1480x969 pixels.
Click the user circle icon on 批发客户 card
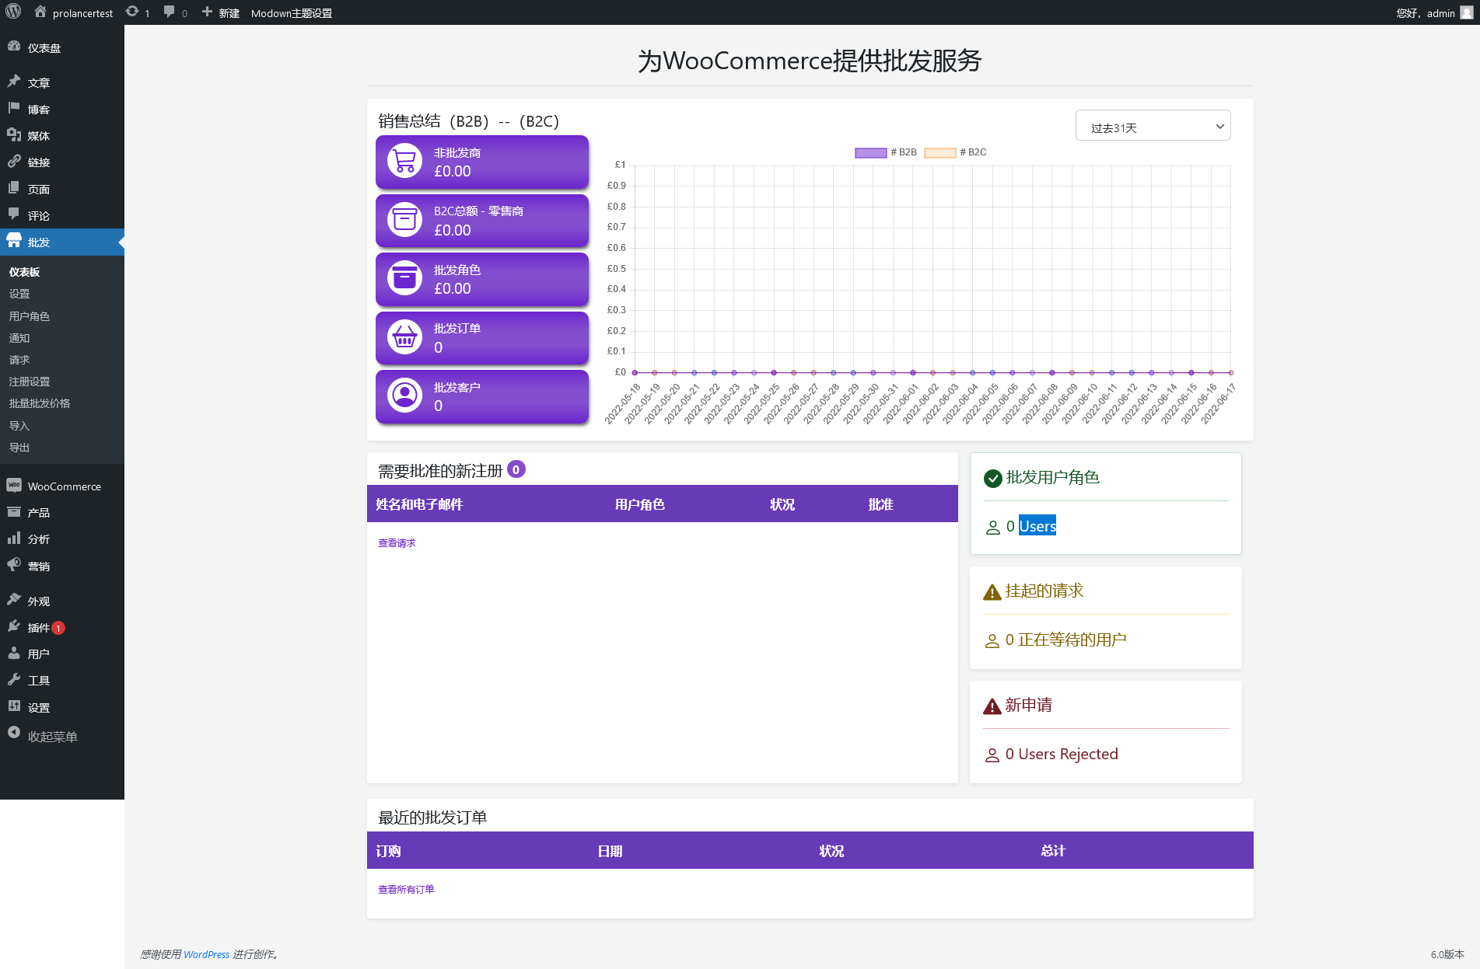point(404,396)
